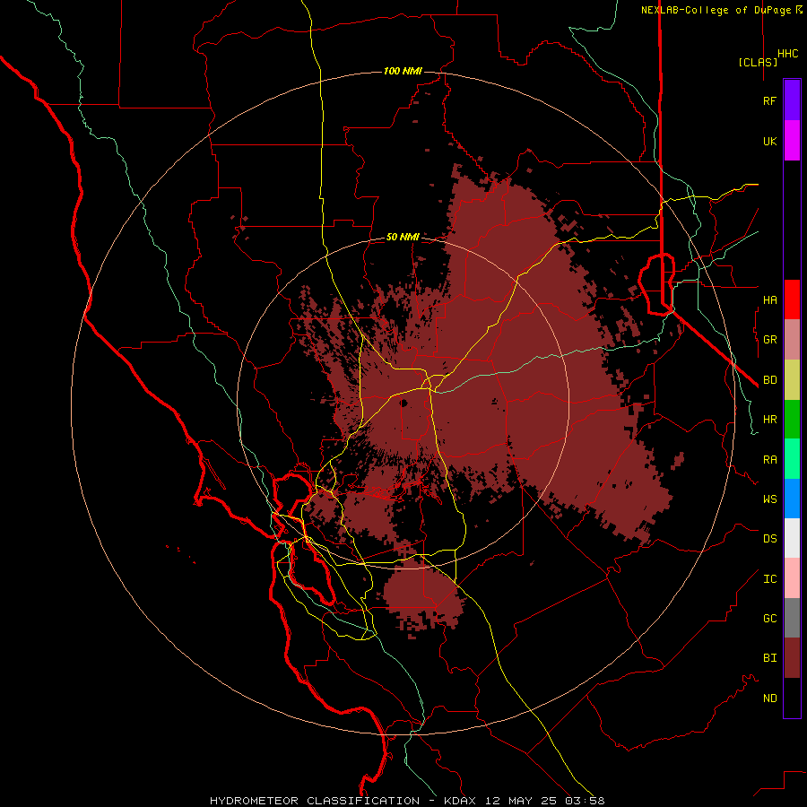The width and height of the screenshot is (807, 807).
Task: Click the "GR" legend label
Action: point(769,340)
